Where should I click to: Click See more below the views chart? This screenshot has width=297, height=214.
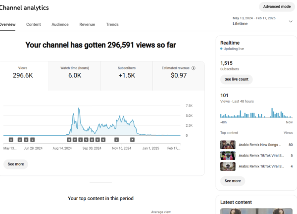click(x=16, y=164)
